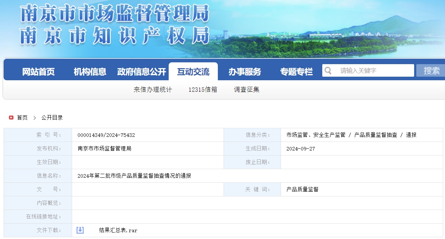The height and width of the screenshot is (239, 445).
Task: Click the breadcrumb arrow after 首页
Action: click(34, 118)
